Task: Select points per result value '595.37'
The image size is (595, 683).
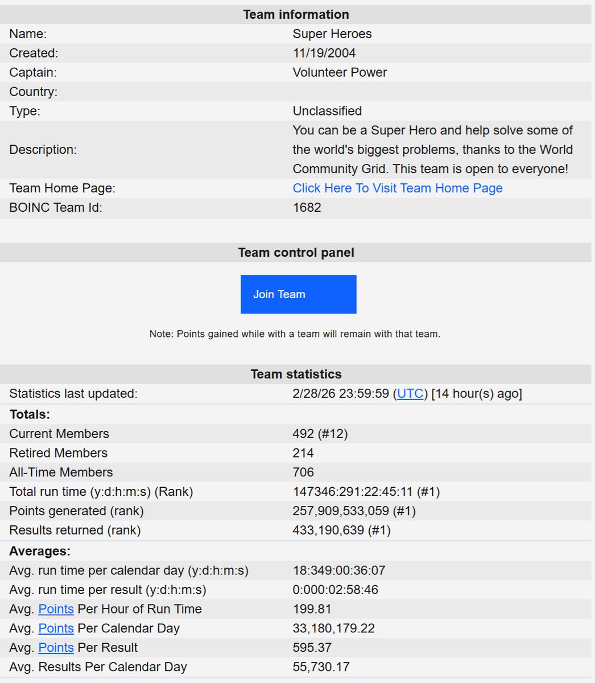Action: (312, 648)
